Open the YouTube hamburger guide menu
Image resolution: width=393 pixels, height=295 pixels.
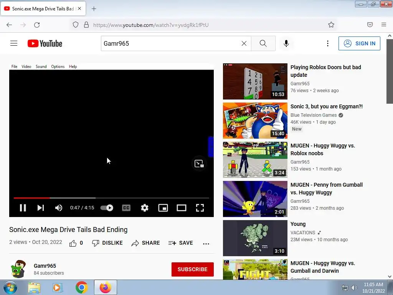pos(14,43)
